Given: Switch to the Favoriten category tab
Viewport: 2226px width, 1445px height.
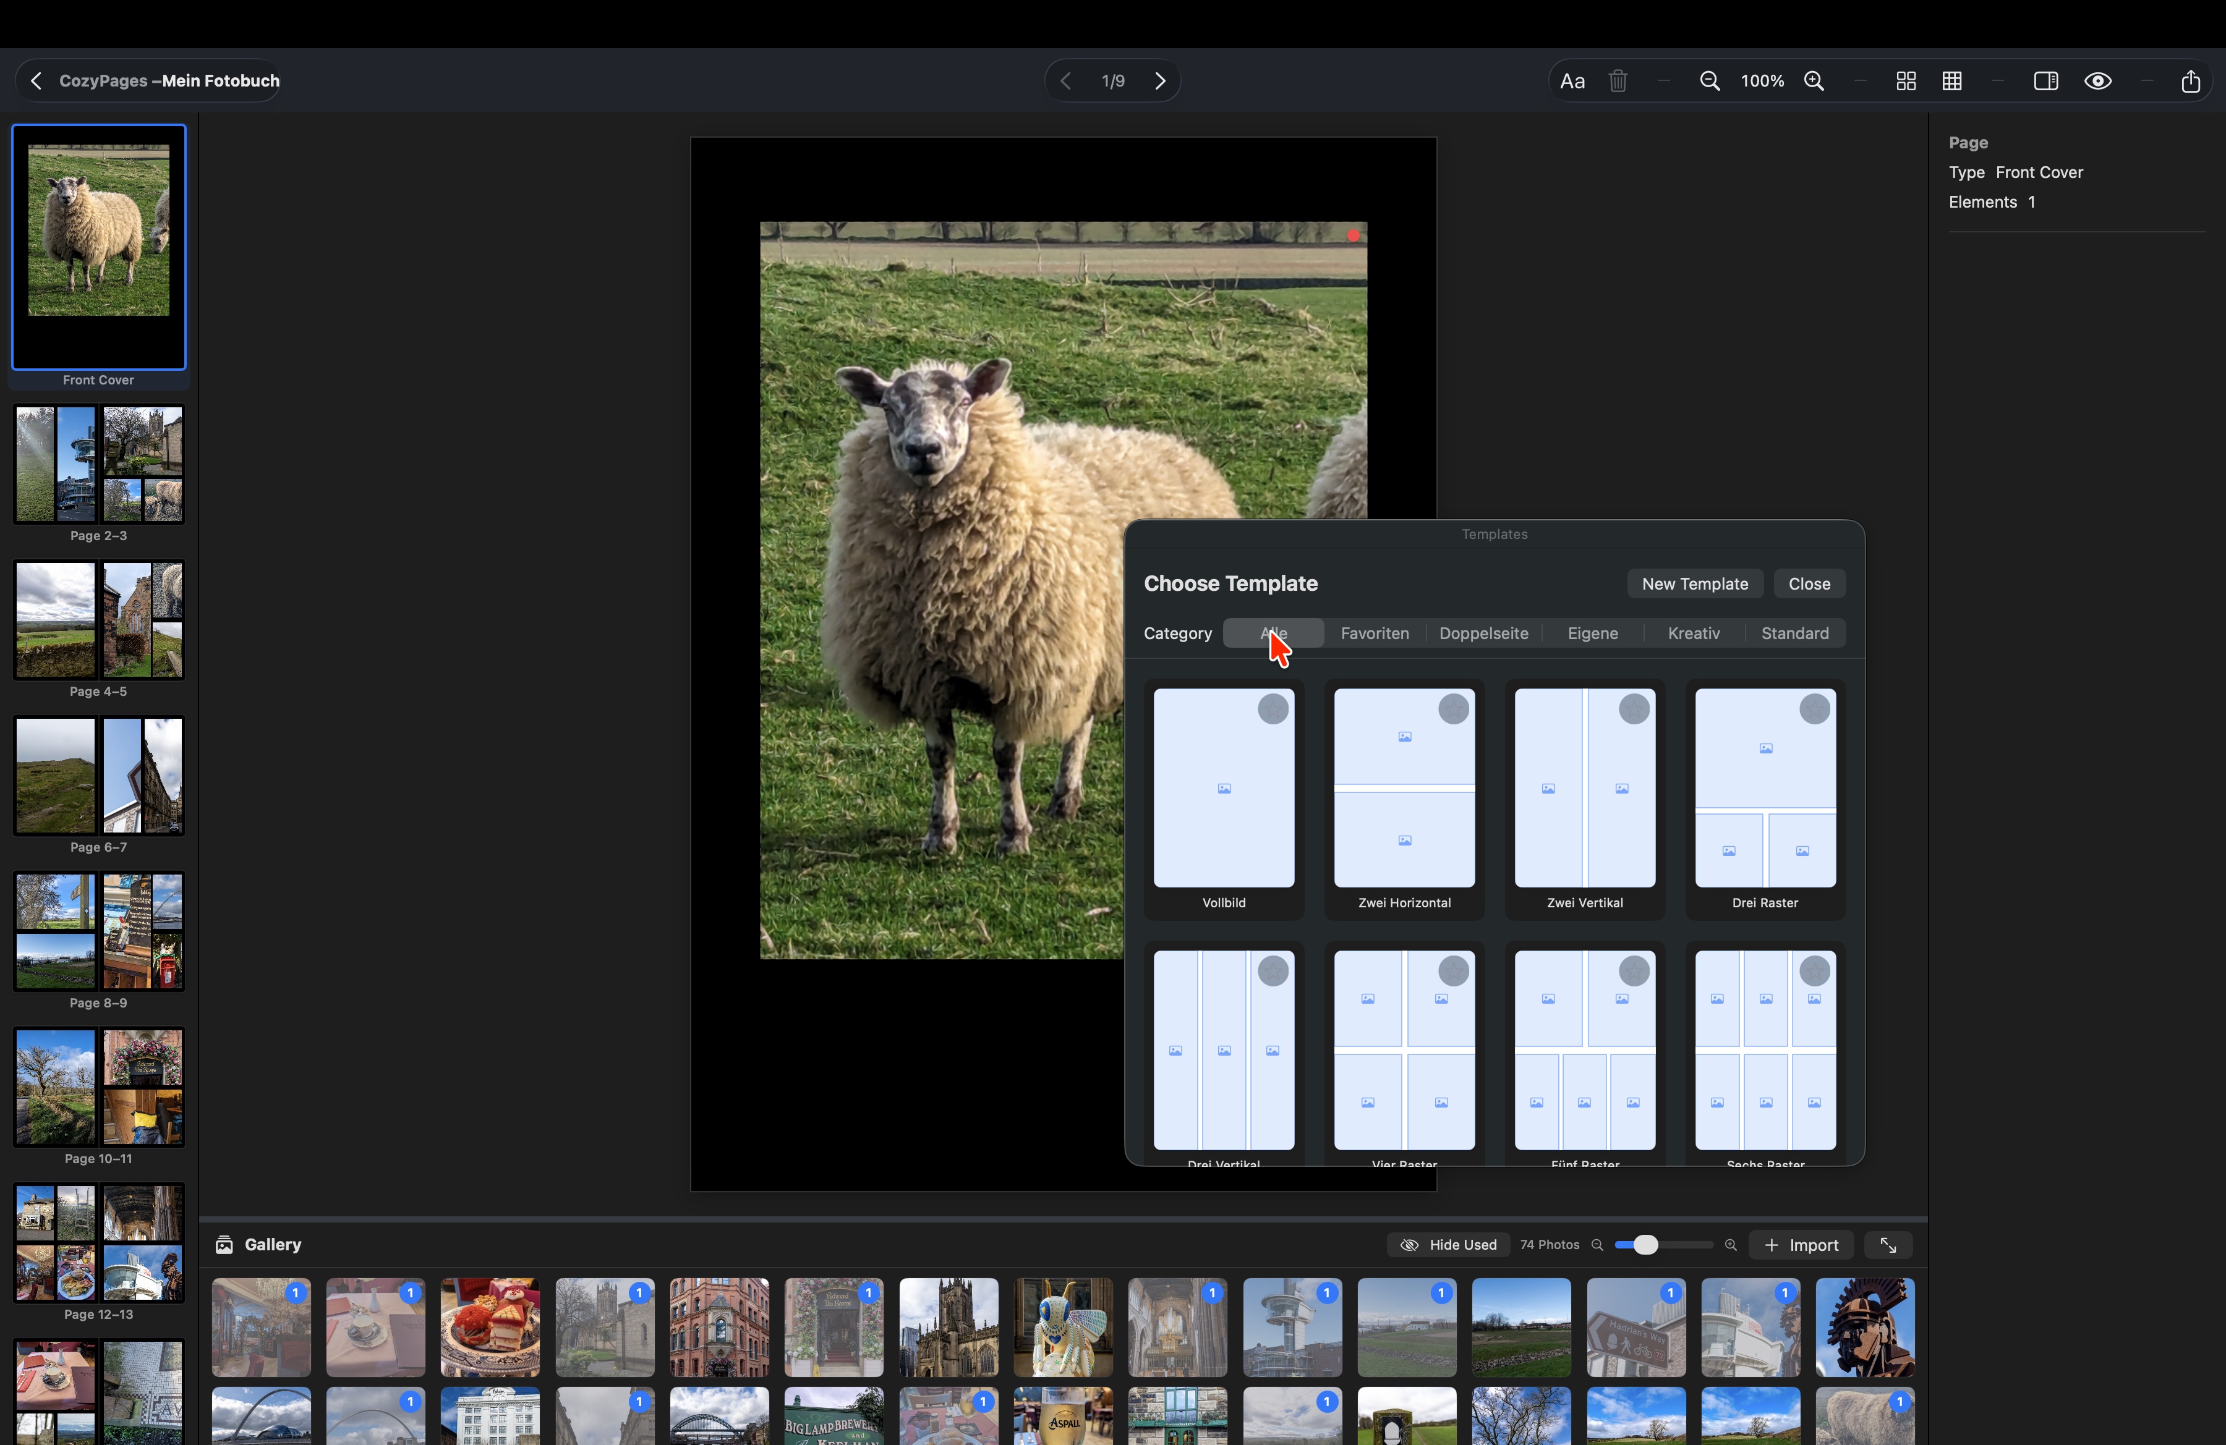Looking at the screenshot, I should tap(1374, 634).
